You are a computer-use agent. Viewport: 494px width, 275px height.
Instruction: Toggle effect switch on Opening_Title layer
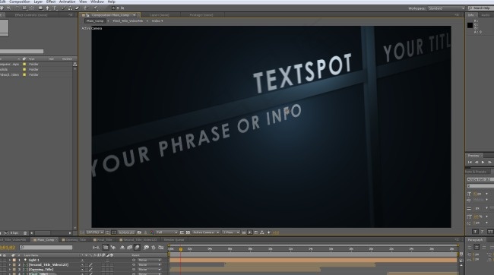pyautogui.click(x=95, y=270)
